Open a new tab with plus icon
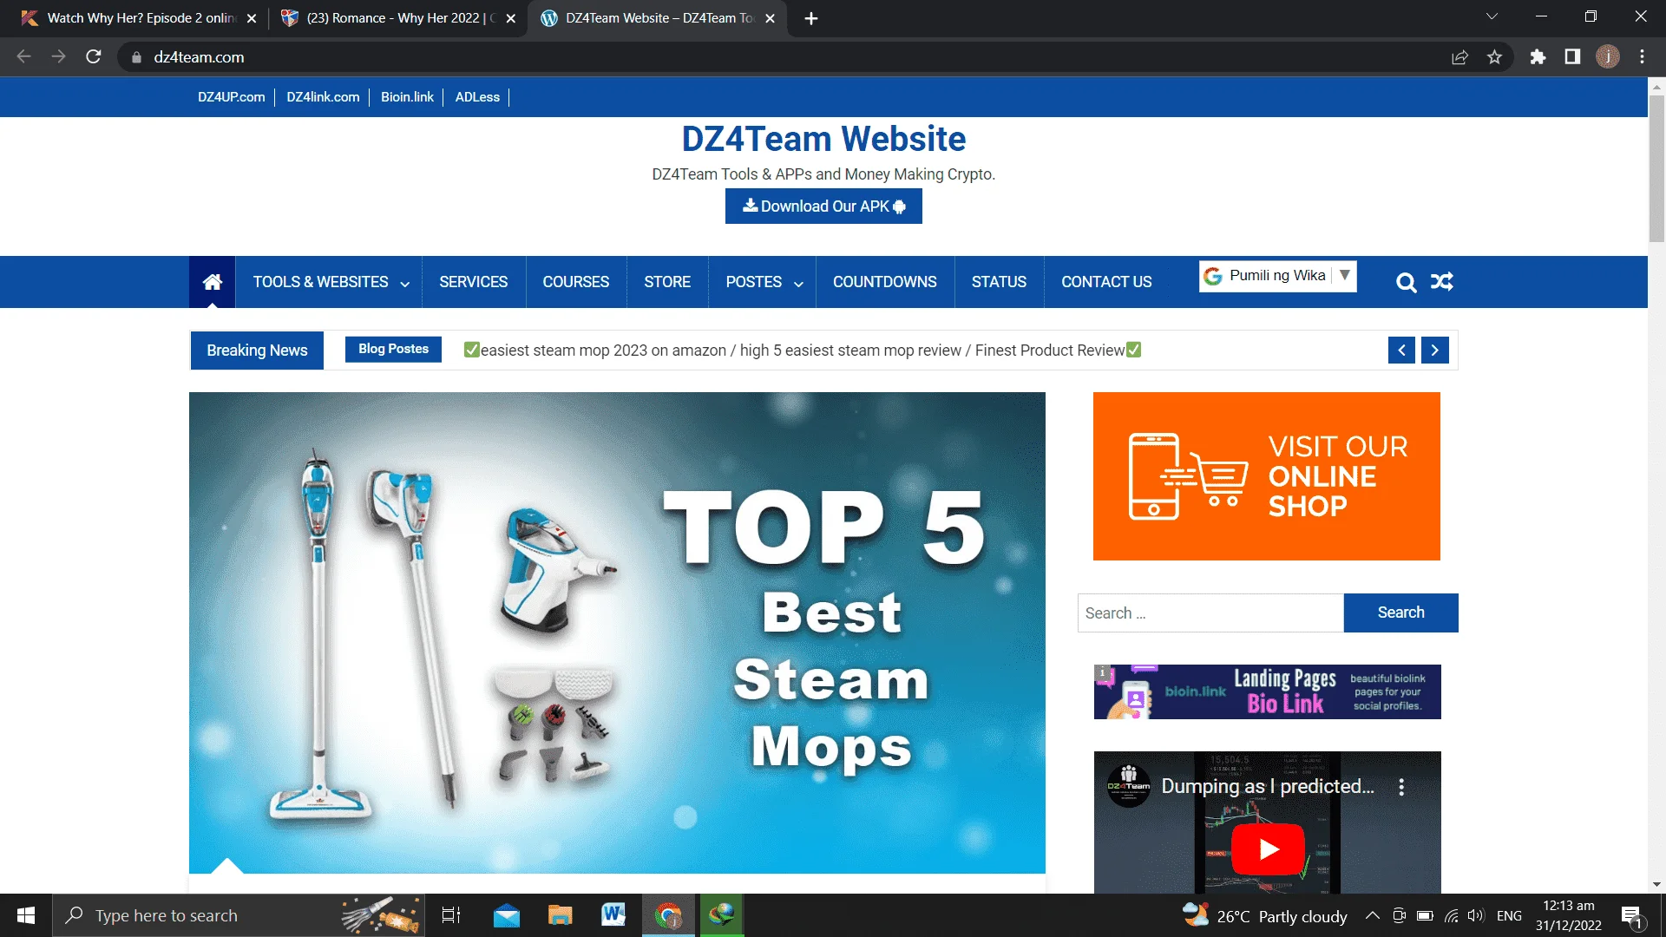 (x=811, y=18)
